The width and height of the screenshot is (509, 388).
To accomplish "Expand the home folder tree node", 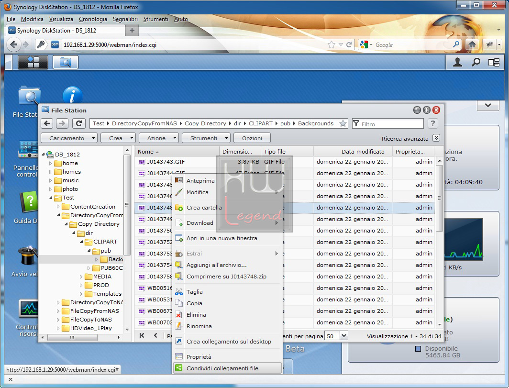I will [50, 163].
